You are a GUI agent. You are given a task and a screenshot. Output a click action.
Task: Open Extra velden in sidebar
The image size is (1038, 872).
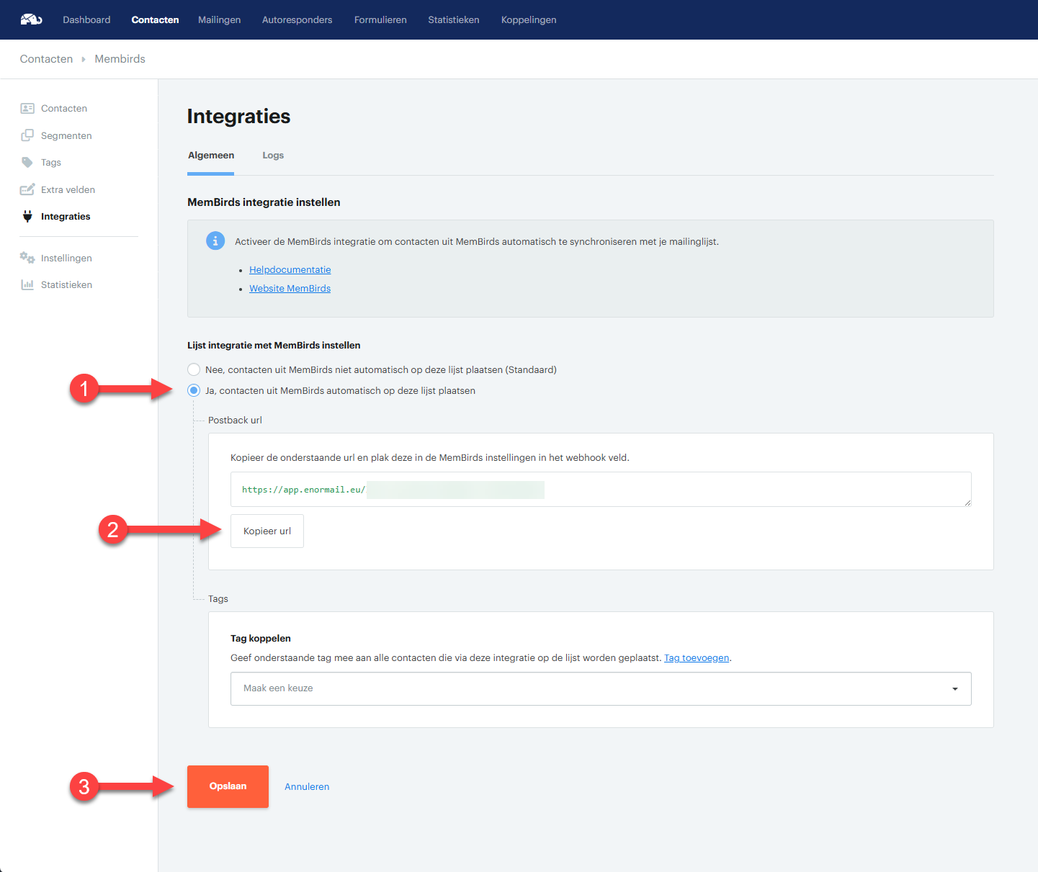click(68, 189)
